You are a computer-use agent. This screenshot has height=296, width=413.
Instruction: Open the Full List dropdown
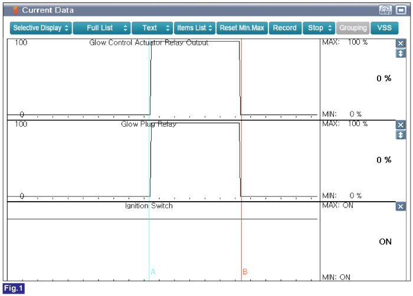click(x=101, y=28)
